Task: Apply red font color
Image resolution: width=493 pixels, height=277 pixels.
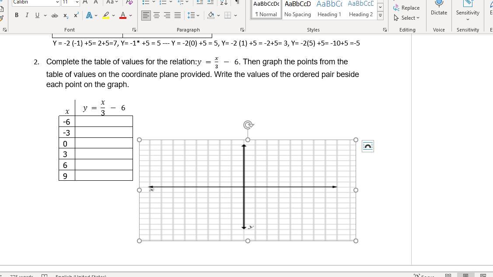Action: pos(123,15)
